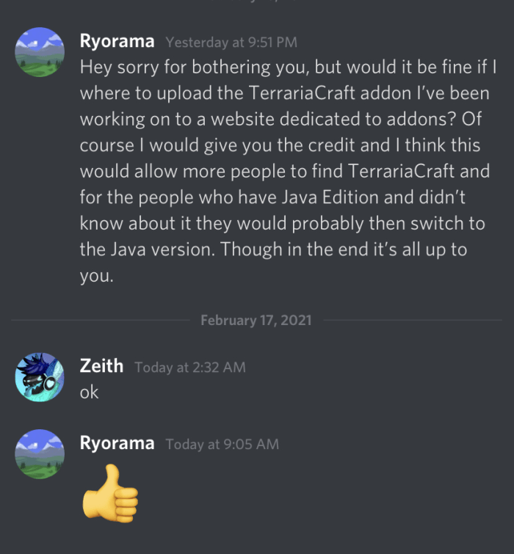Open Zeith's profile avatar

40,377
